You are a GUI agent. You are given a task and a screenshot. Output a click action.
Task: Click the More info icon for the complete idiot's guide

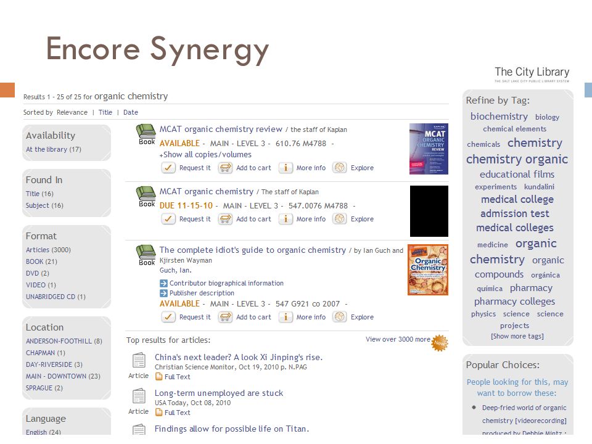click(x=286, y=317)
